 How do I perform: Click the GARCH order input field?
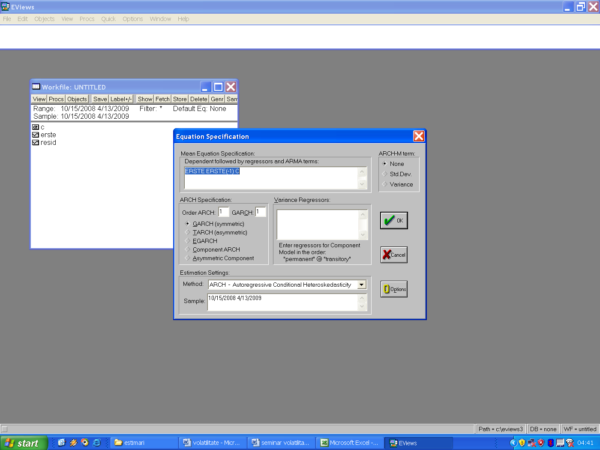click(261, 212)
